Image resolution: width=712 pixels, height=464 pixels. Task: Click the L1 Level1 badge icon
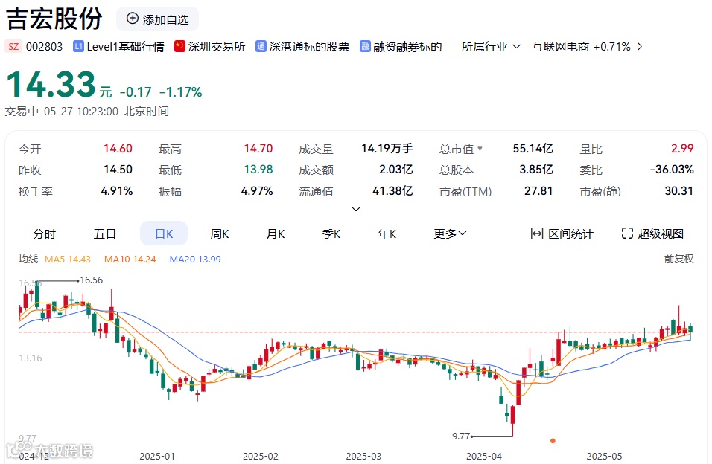78,46
